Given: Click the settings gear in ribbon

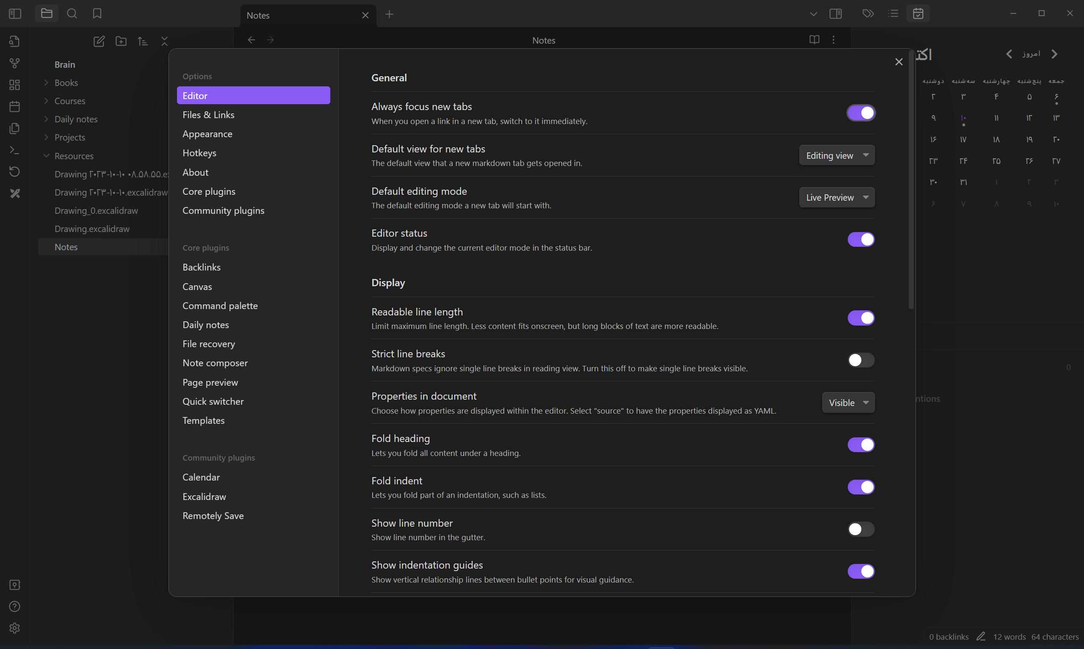Looking at the screenshot, I should pyautogui.click(x=14, y=628).
